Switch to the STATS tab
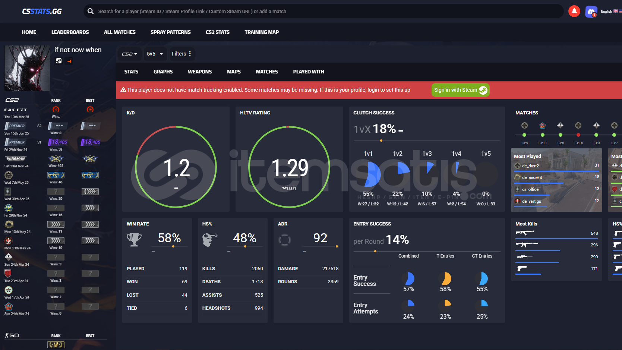The height and width of the screenshot is (350, 622). point(131,72)
